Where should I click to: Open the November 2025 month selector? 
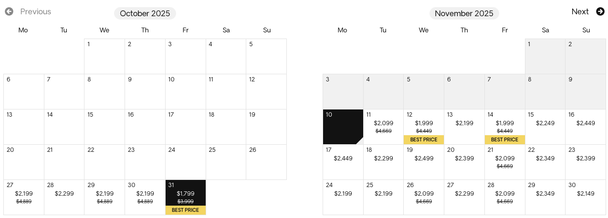[x=464, y=13]
